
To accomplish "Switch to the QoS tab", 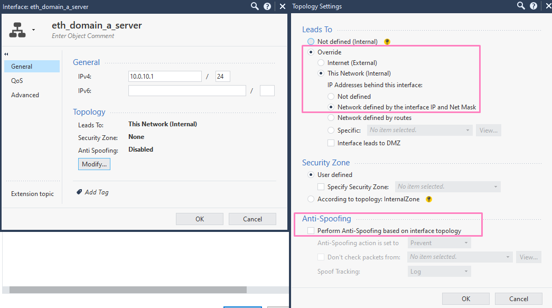I will click(17, 80).
